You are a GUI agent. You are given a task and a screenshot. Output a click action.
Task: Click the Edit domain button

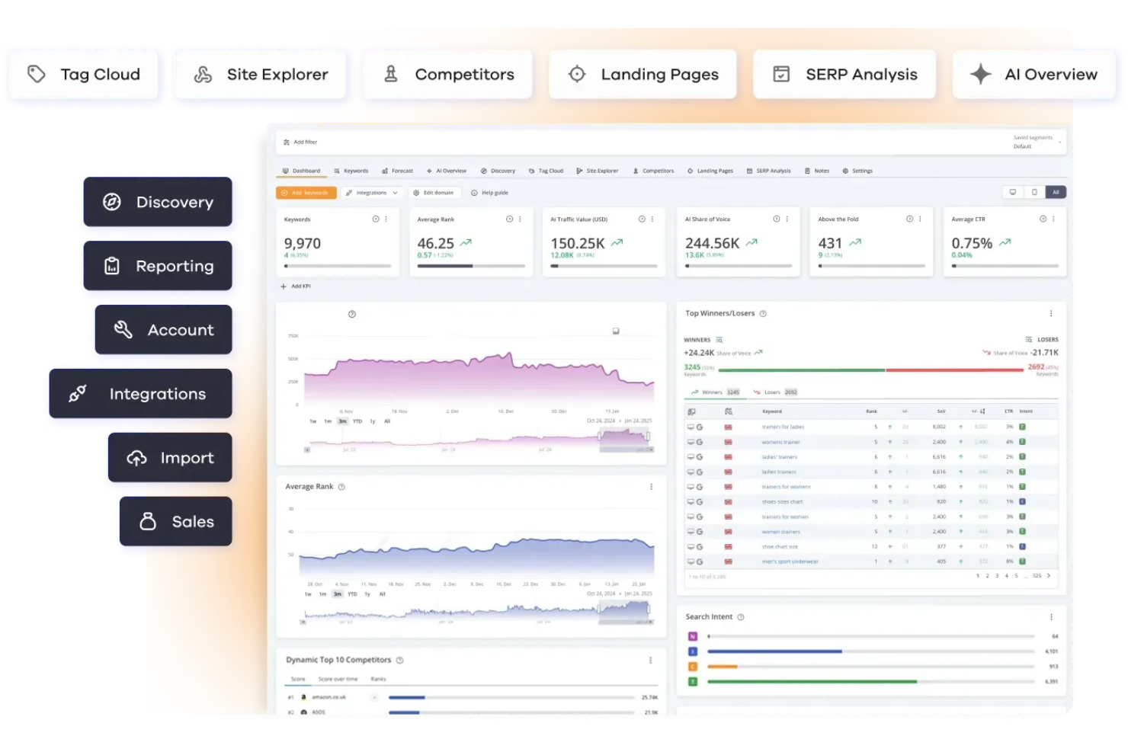click(x=434, y=192)
